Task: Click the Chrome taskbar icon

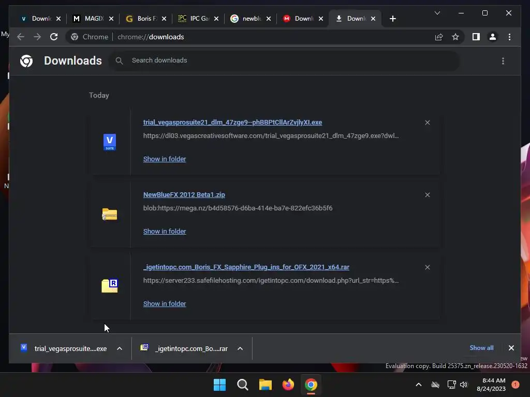Action: (311, 385)
